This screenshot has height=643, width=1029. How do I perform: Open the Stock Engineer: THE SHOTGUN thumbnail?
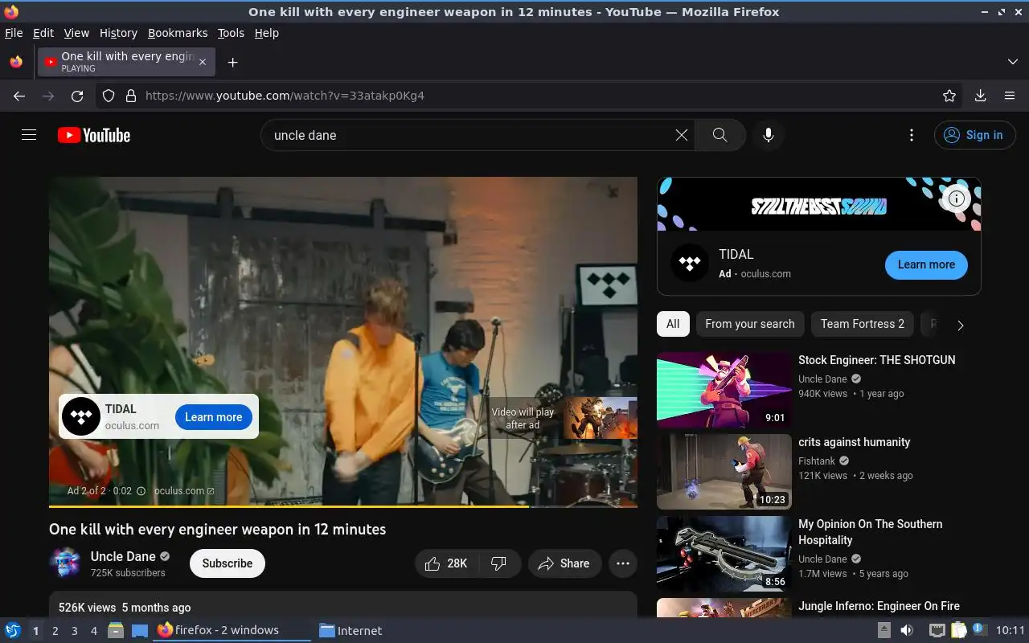[x=724, y=390]
